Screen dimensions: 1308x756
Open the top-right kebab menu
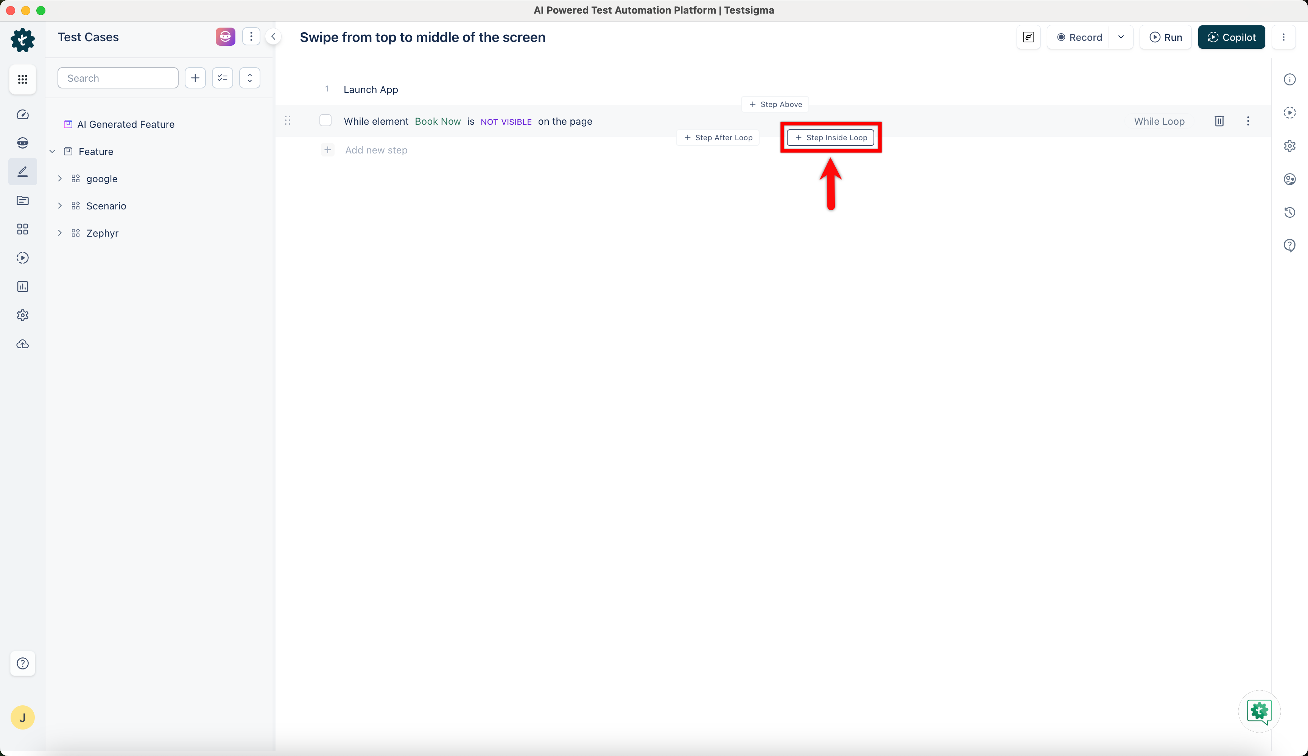(x=1284, y=37)
